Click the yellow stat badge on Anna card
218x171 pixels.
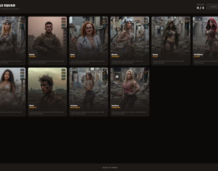[187, 22]
